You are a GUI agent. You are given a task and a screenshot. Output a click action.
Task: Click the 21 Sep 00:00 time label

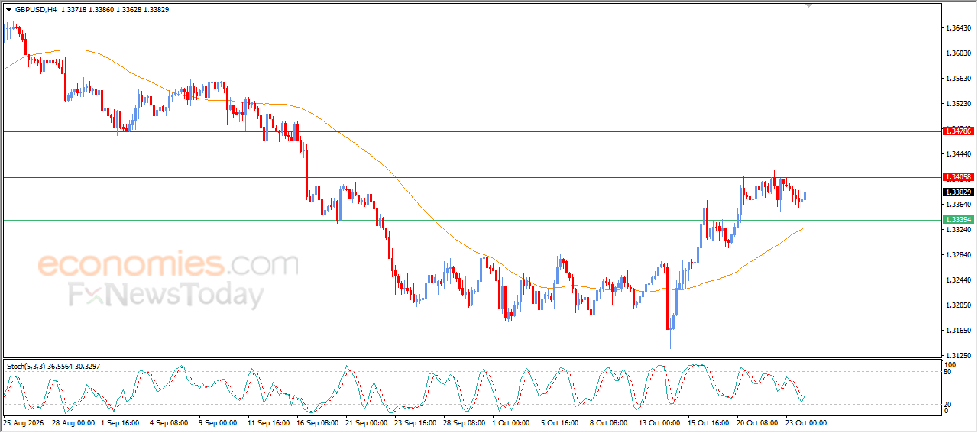(x=366, y=422)
